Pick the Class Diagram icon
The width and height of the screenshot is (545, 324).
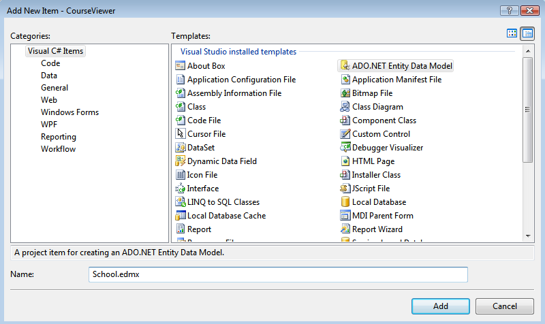(x=345, y=107)
